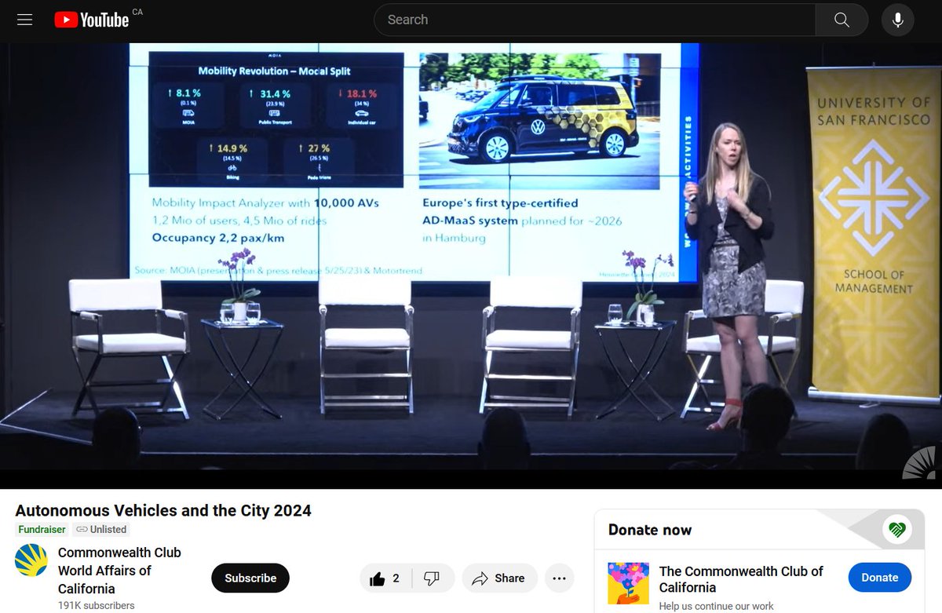
Task: Dislike the video with thumbs down
Action: tap(431, 578)
